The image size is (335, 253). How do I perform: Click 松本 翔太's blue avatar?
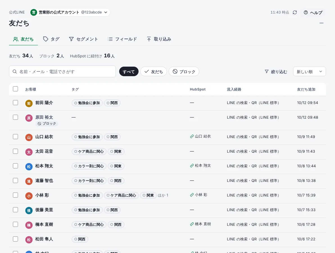[29, 167]
